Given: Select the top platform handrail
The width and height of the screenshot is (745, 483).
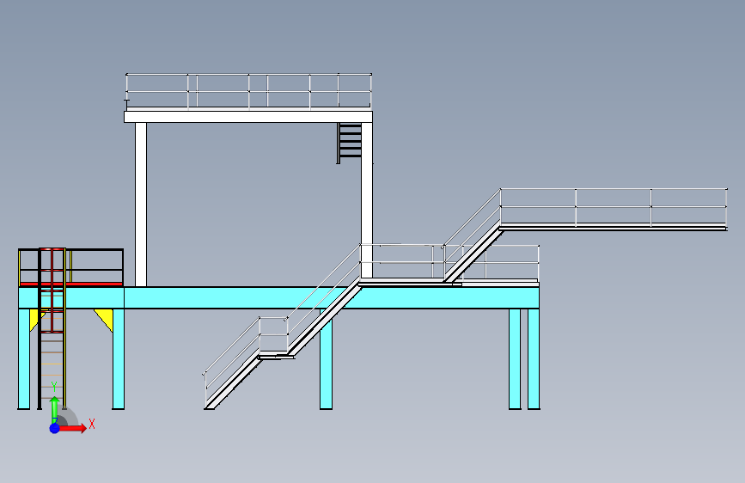Looking at the screenshot, I should pos(248,91).
